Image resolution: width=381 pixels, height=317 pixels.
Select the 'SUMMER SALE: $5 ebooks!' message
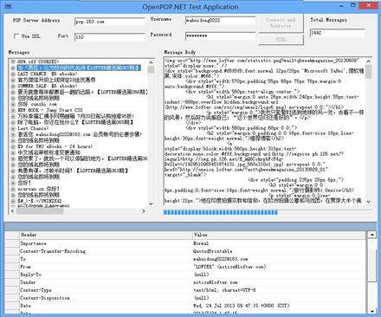coord(47,86)
